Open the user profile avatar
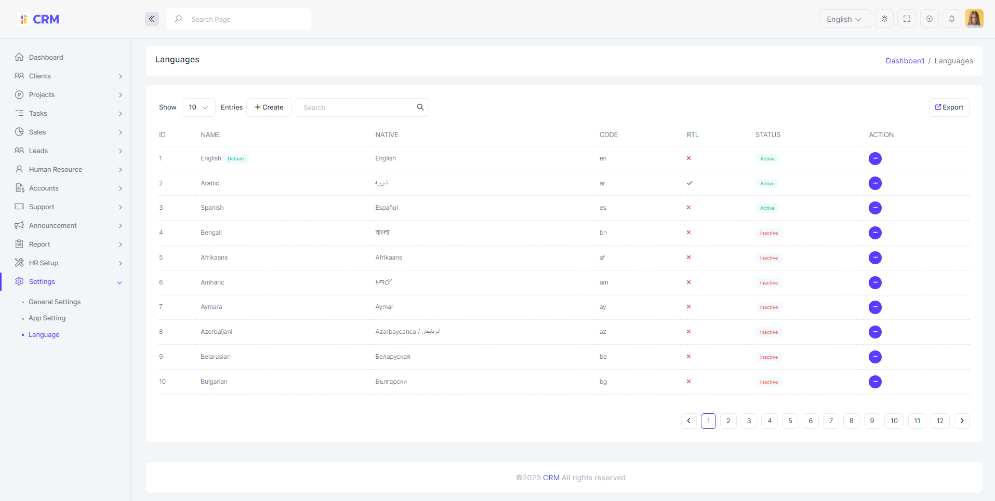This screenshot has width=995, height=501. point(974,19)
